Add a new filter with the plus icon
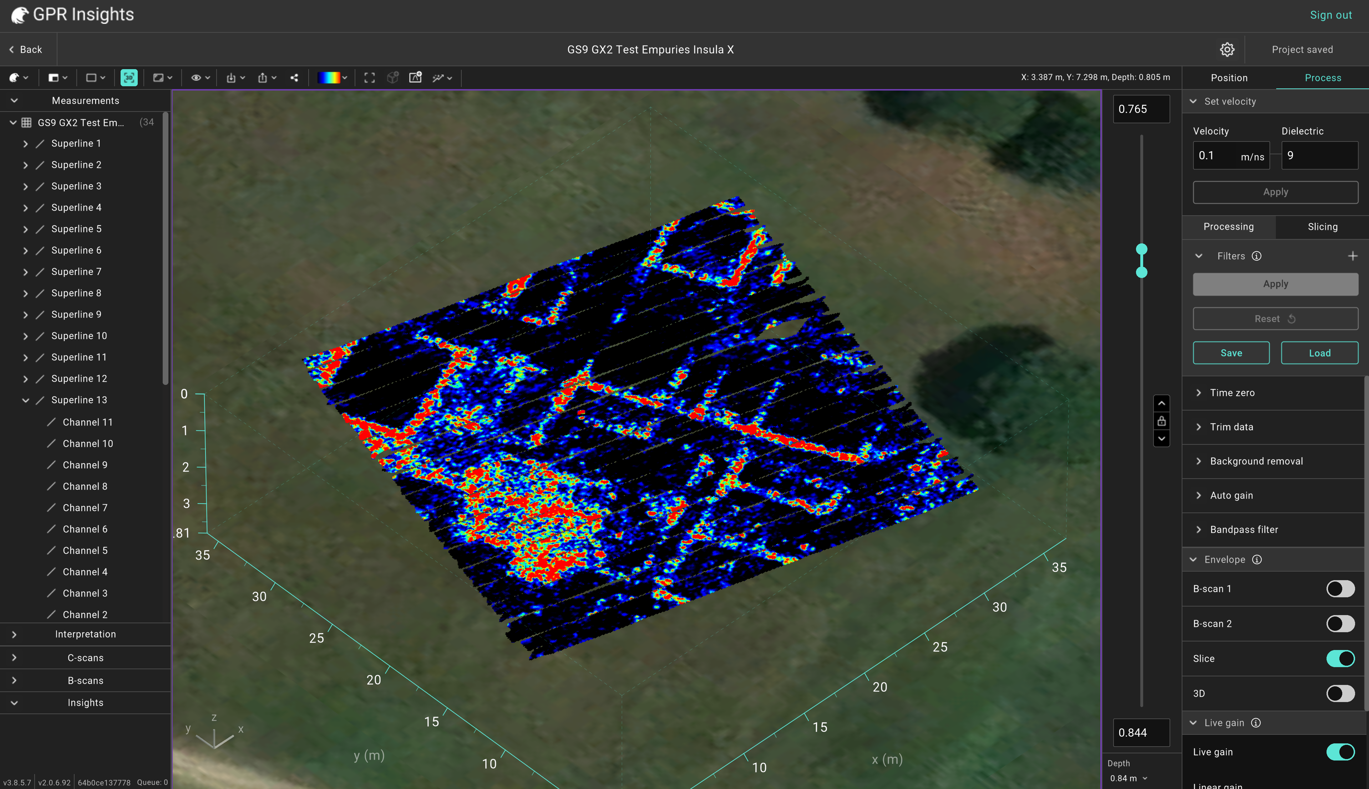This screenshot has height=789, width=1369. tap(1353, 256)
